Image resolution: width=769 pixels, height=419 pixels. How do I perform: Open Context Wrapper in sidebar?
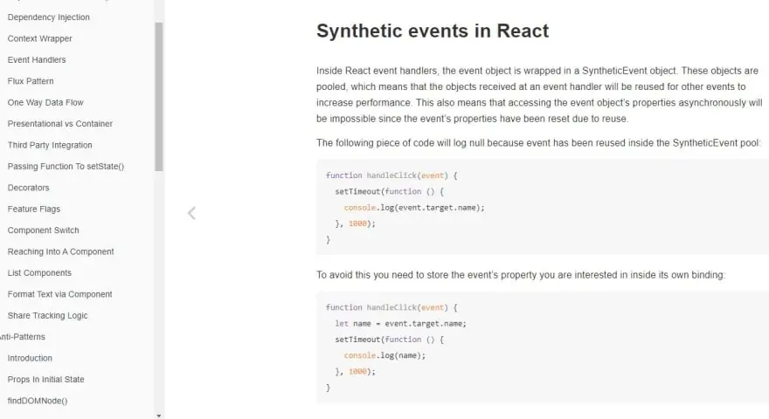point(39,38)
